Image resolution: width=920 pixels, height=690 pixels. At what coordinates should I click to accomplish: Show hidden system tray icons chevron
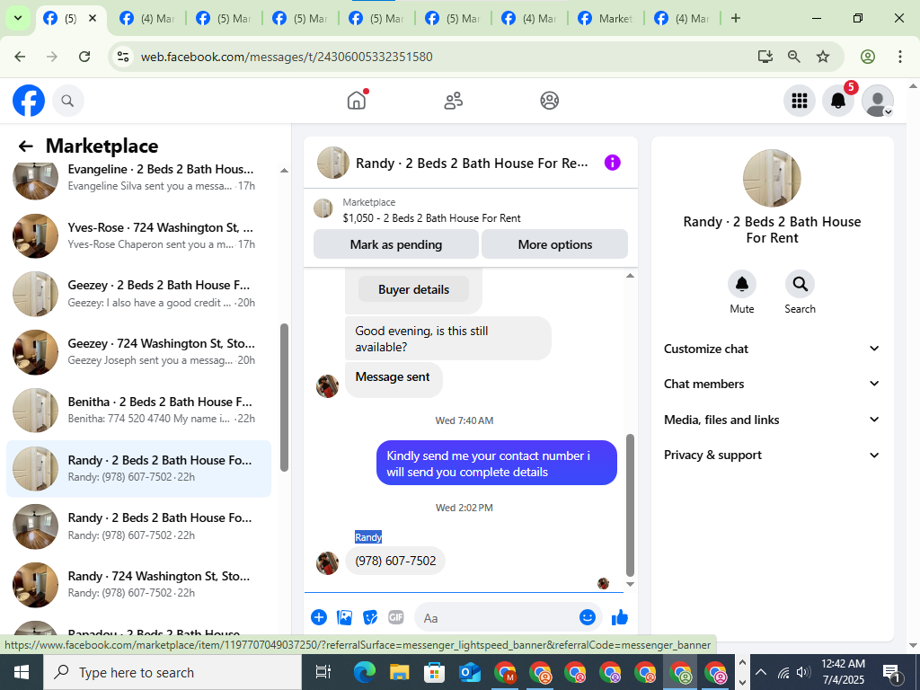760,672
